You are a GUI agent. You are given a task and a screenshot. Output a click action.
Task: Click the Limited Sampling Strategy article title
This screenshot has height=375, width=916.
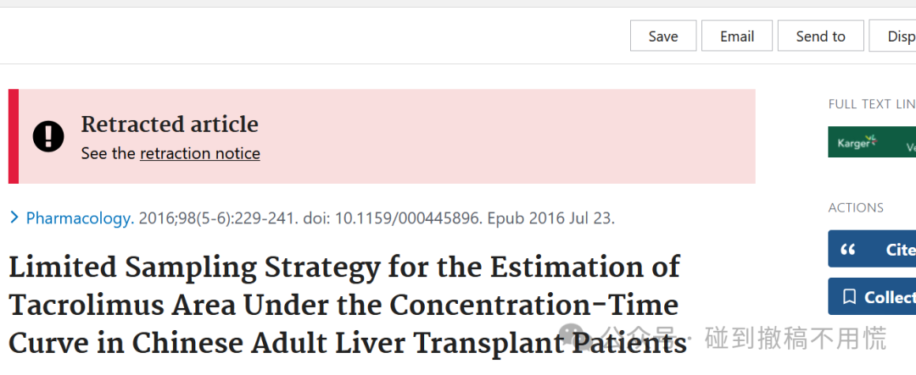pyautogui.click(x=348, y=306)
